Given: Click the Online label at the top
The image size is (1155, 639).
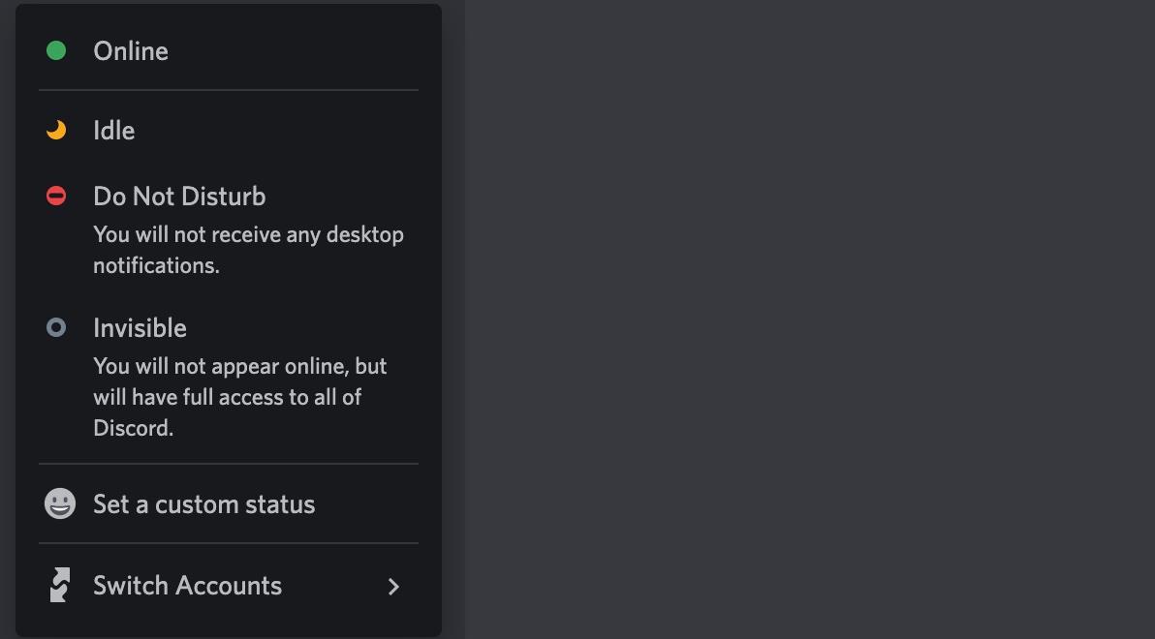Looking at the screenshot, I should pos(131,50).
